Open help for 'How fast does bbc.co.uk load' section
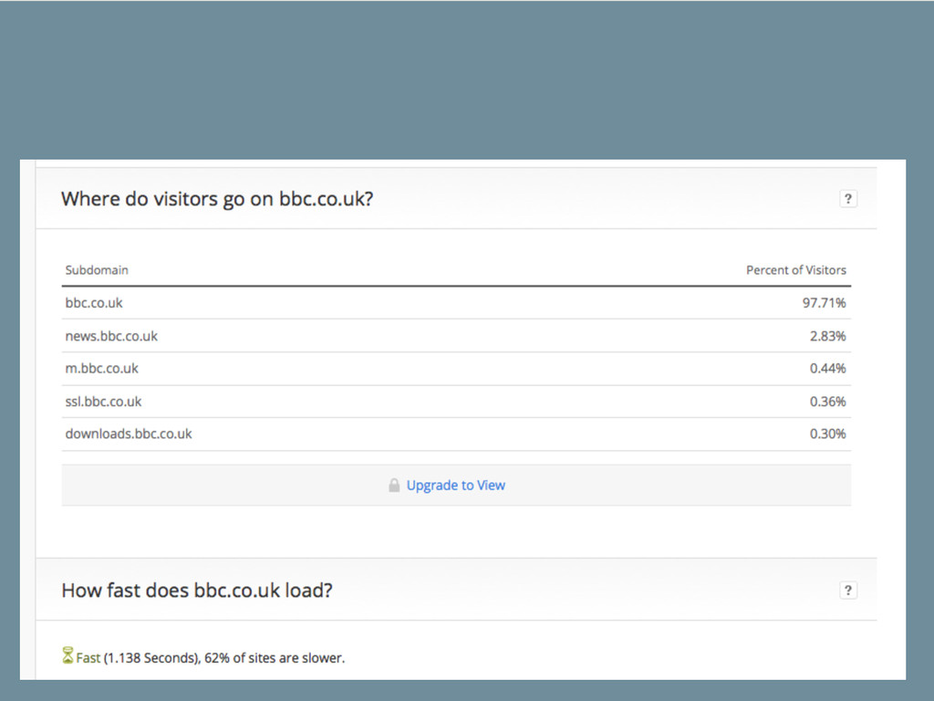 click(847, 591)
